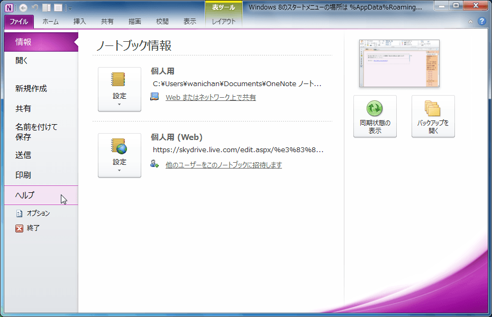492x317 pixels.
Task: Click the invite user icon with green plus
Action: tap(154, 163)
